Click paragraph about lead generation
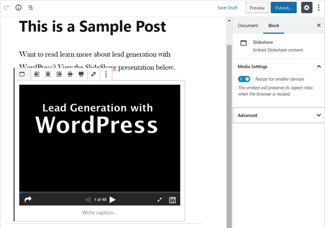Screen dimensions: 325x228 (x=97, y=60)
